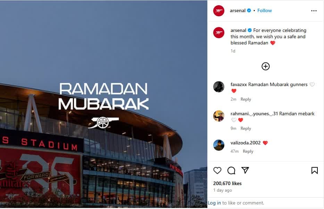Like favazxx's comment with small heart
This screenshot has width=324, height=209.
[312, 84]
